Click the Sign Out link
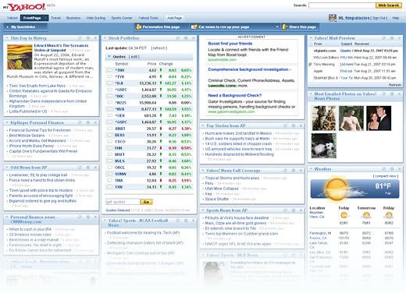The width and height of the screenshot is (406, 293). click(379, 18)
